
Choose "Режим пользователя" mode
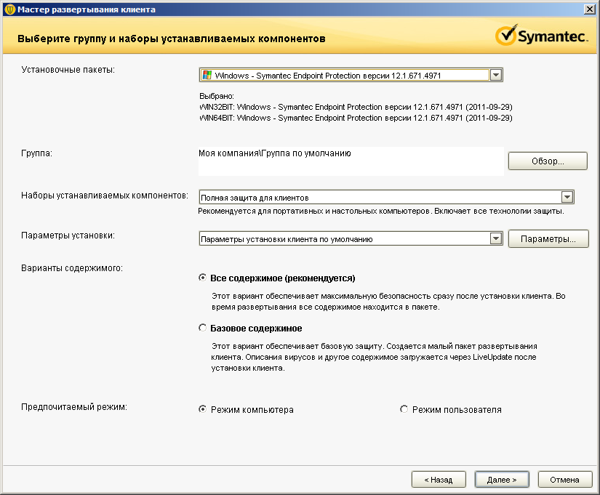[x=404, y=409]
